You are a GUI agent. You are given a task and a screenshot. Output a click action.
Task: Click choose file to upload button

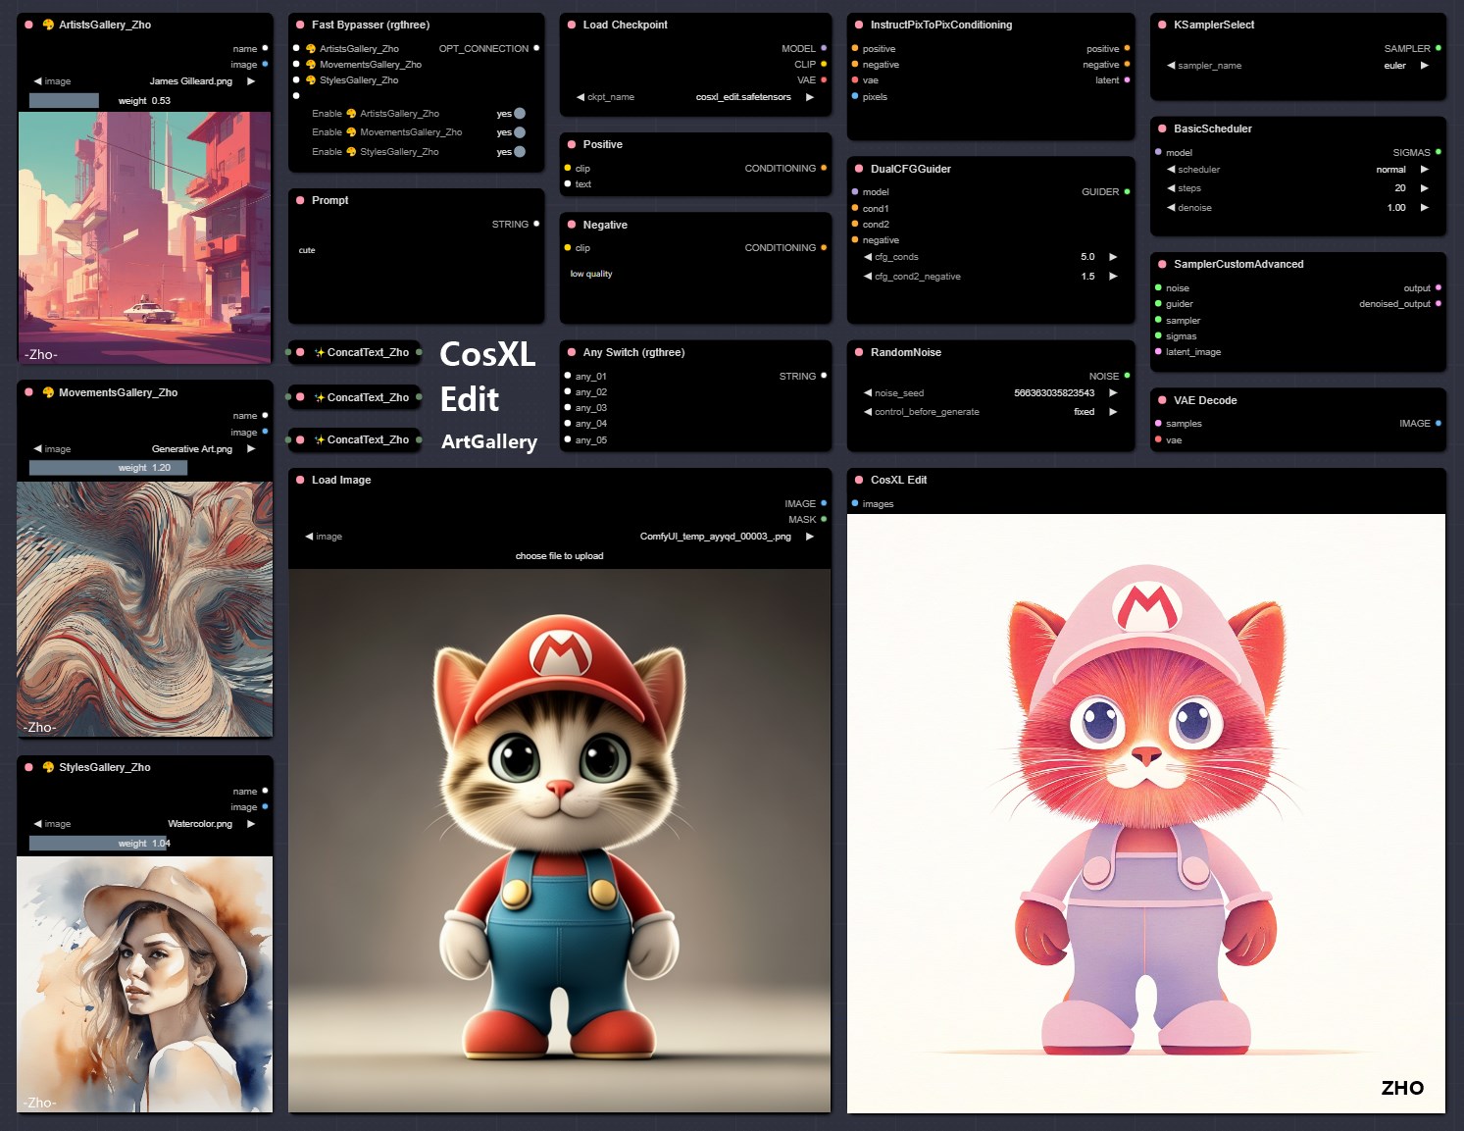pyautogui.click(x=559, y=556)
